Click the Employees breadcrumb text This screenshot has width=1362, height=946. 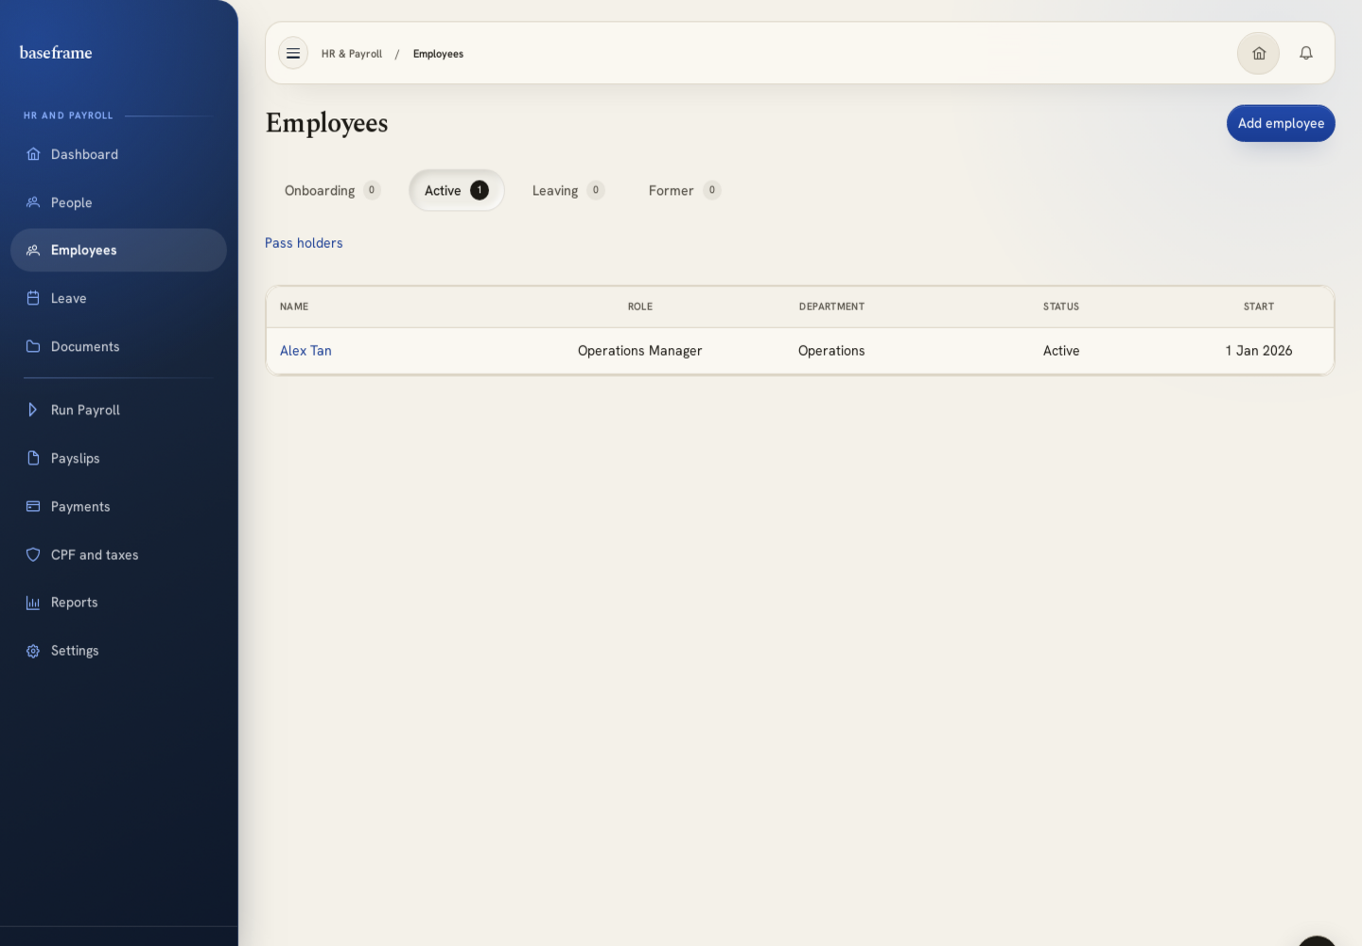438,54
